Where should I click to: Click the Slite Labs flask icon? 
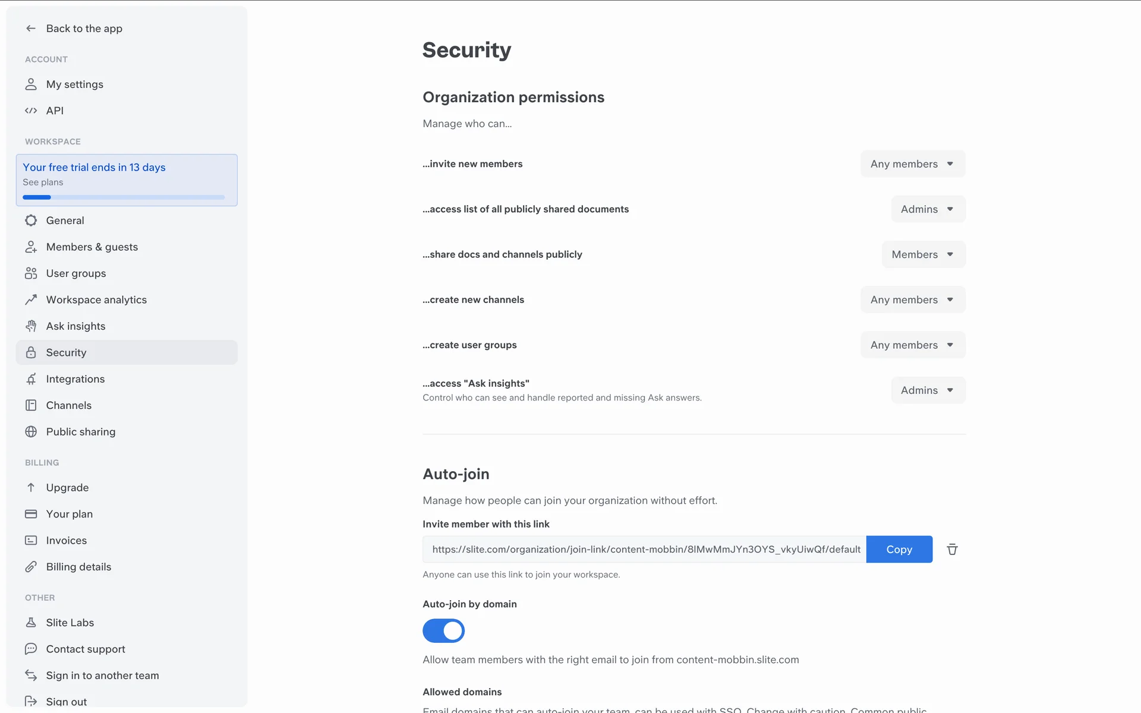31,623
